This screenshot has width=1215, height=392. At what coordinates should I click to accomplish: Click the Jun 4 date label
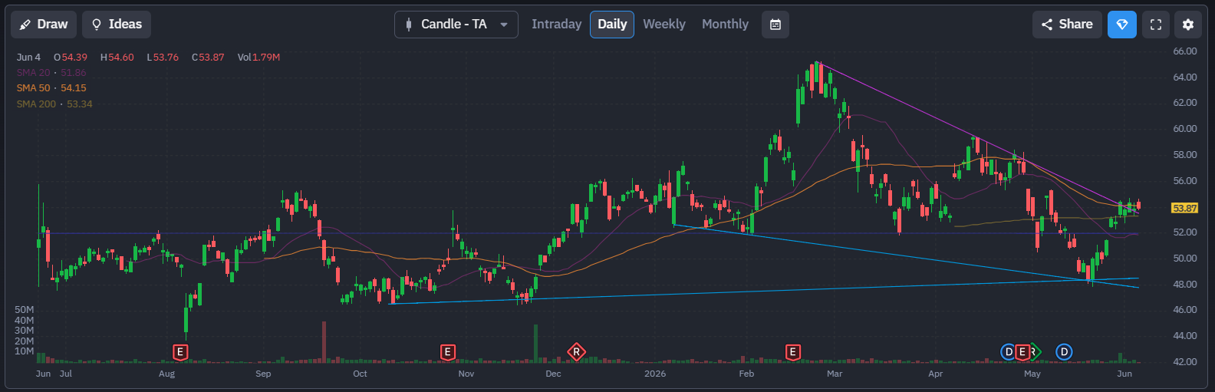[x=28, y=58]
